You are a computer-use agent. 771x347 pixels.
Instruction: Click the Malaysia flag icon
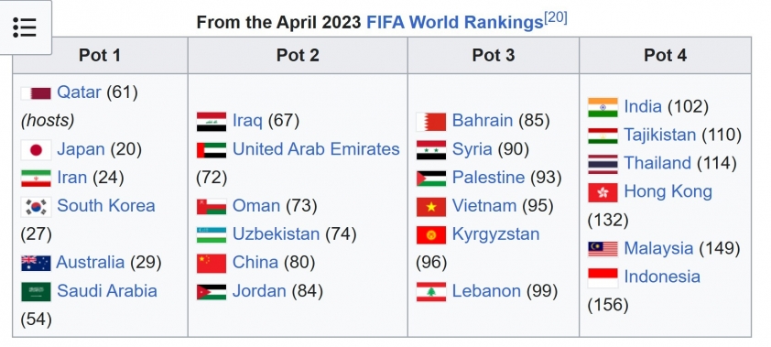point(603,249)
